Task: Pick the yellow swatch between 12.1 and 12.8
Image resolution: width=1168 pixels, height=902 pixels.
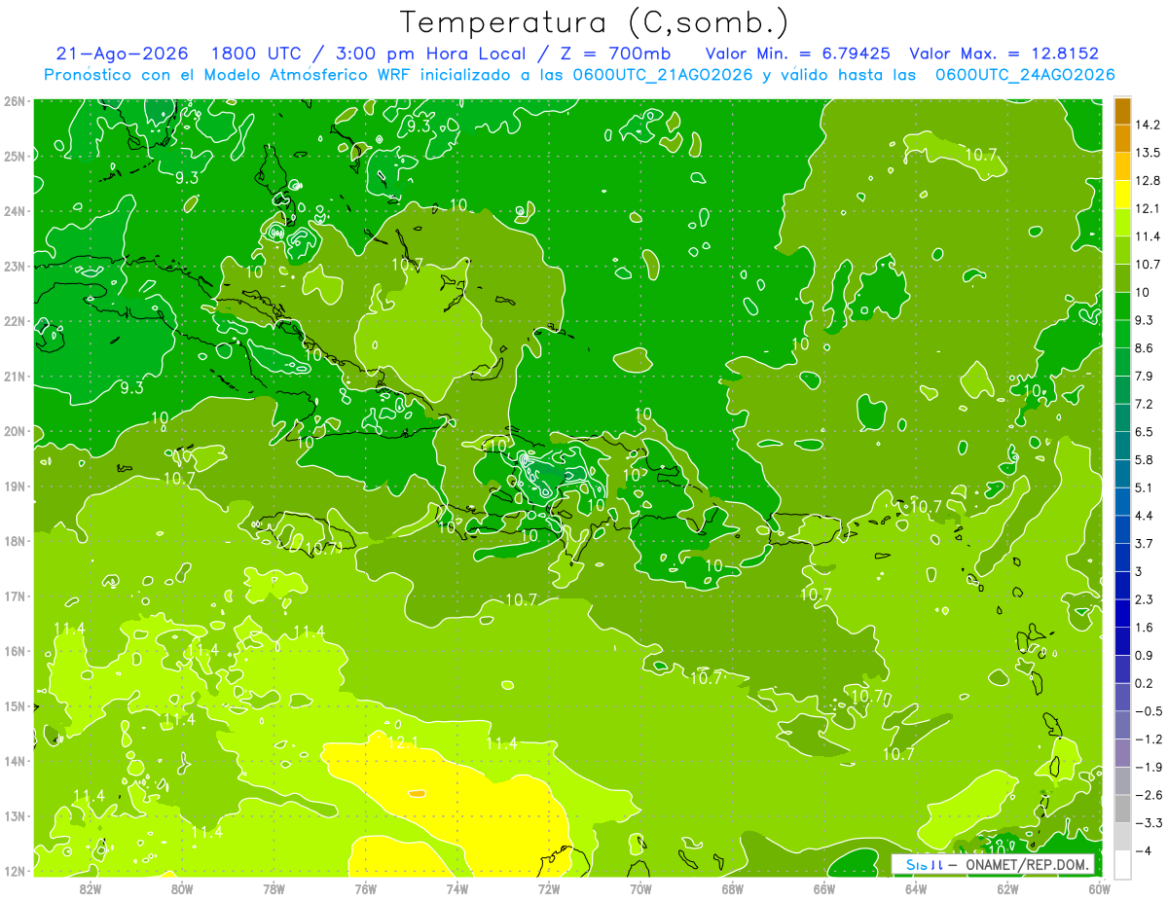Action: point(1122,195)
